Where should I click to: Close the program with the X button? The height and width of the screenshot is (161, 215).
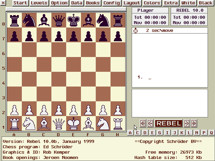point(3,3)
